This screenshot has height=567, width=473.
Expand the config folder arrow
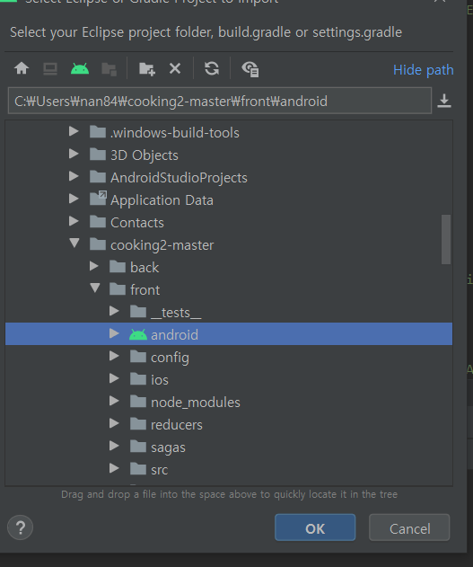pyautogui.click(x=114, y=356)
